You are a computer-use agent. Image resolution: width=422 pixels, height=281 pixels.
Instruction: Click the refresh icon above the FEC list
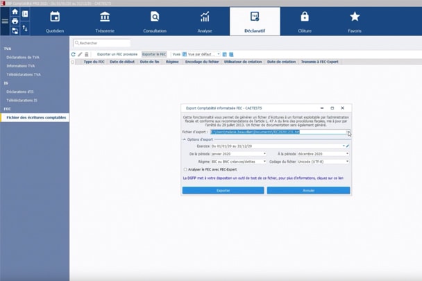pyautogui.click(x=74, y=54)
